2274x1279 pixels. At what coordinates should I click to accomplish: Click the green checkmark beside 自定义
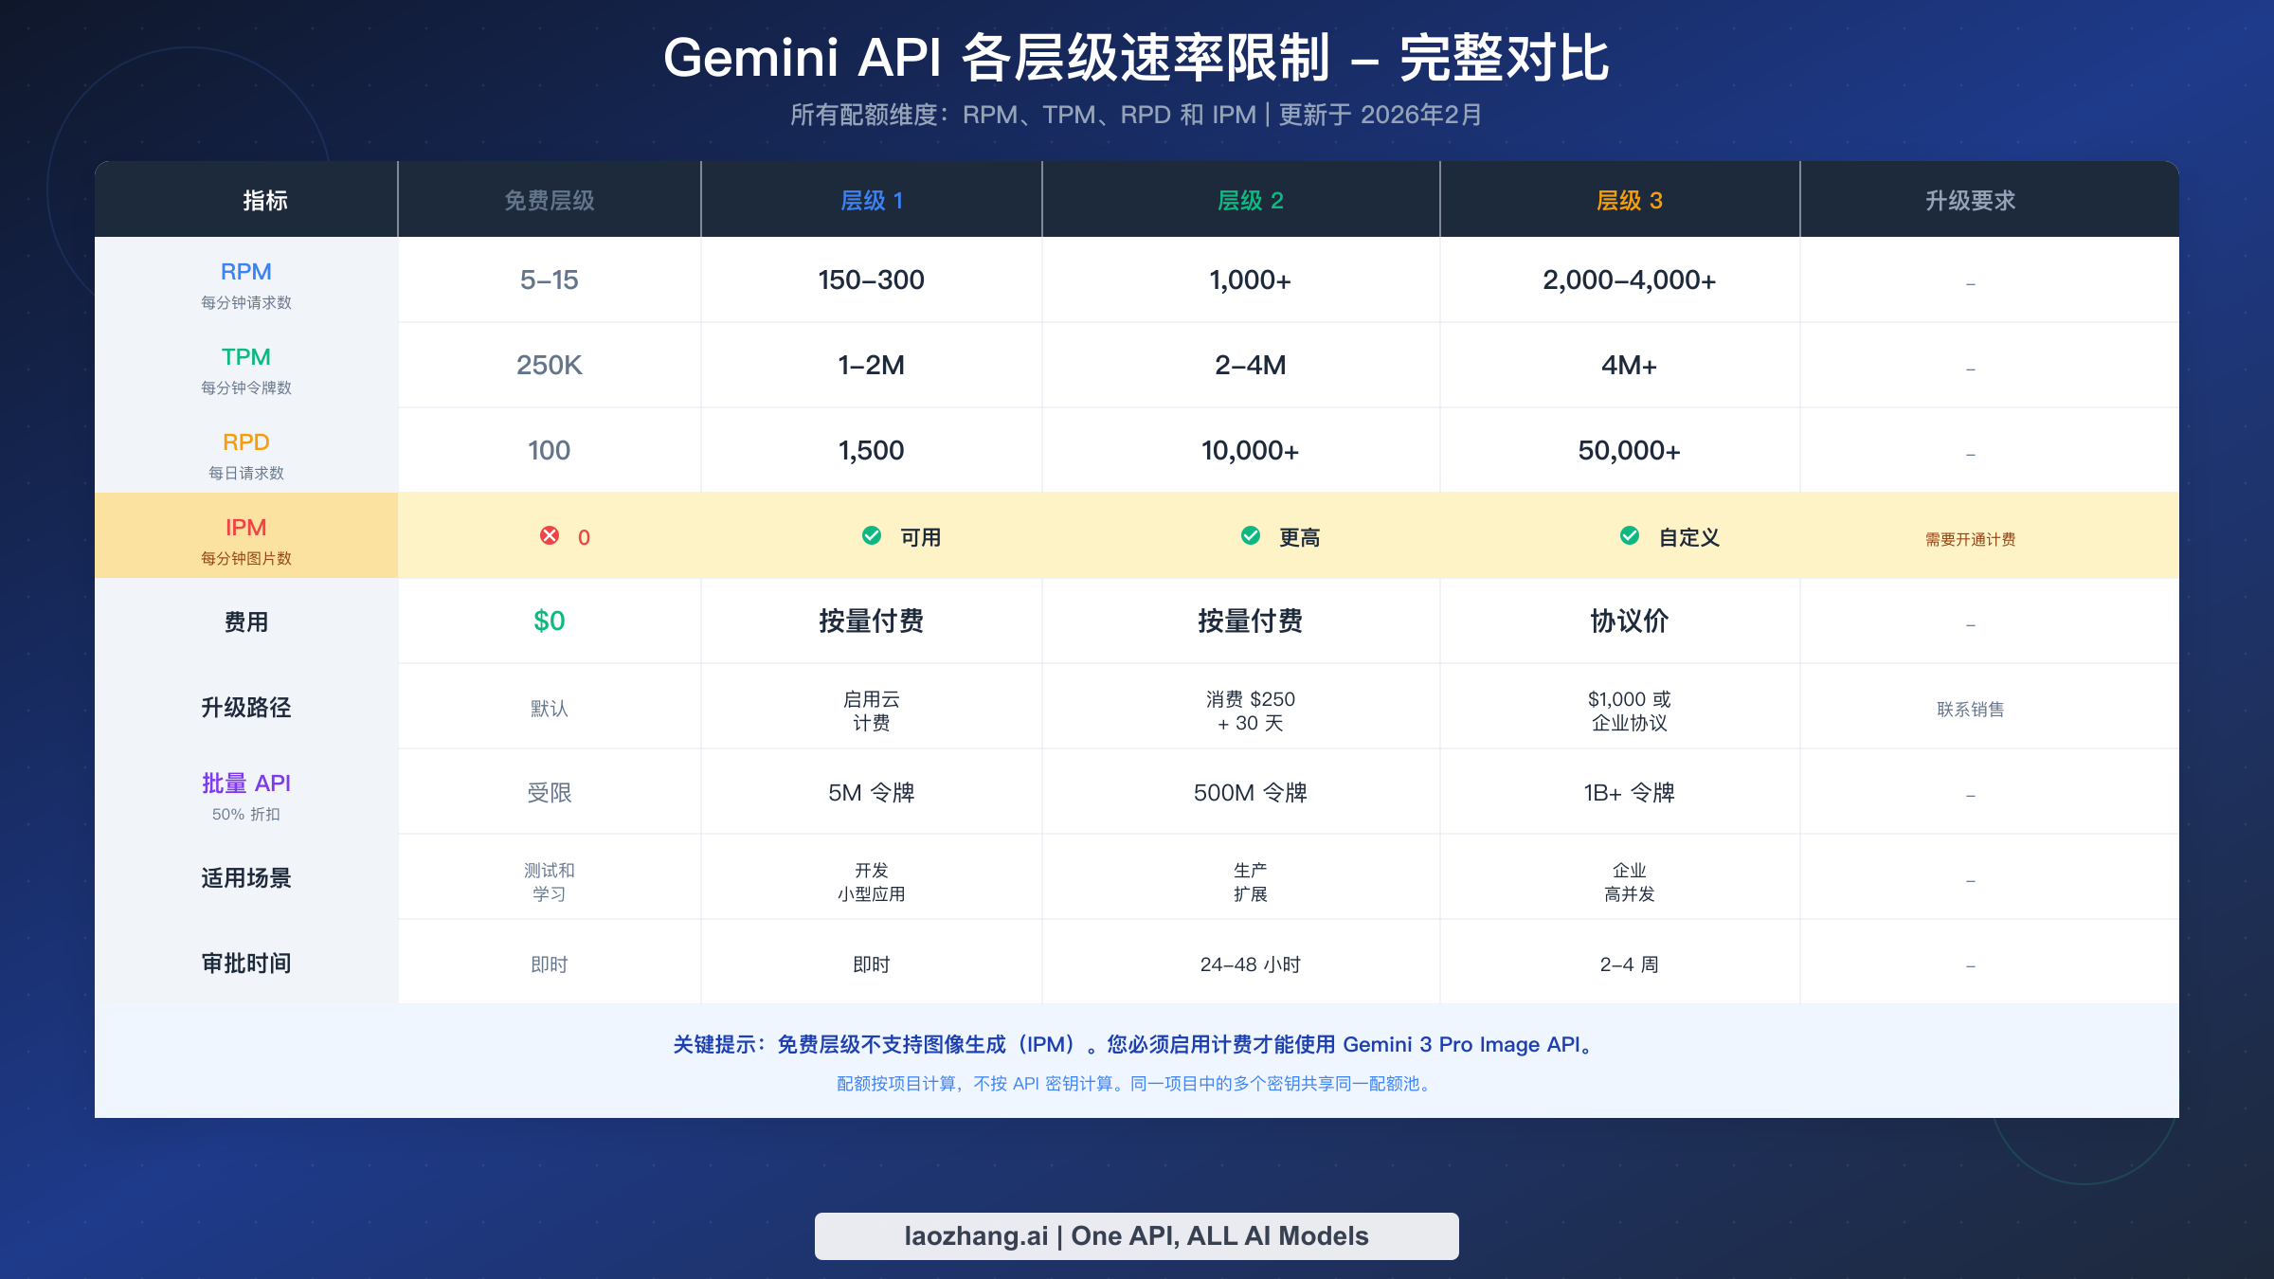coord(1630,535)
